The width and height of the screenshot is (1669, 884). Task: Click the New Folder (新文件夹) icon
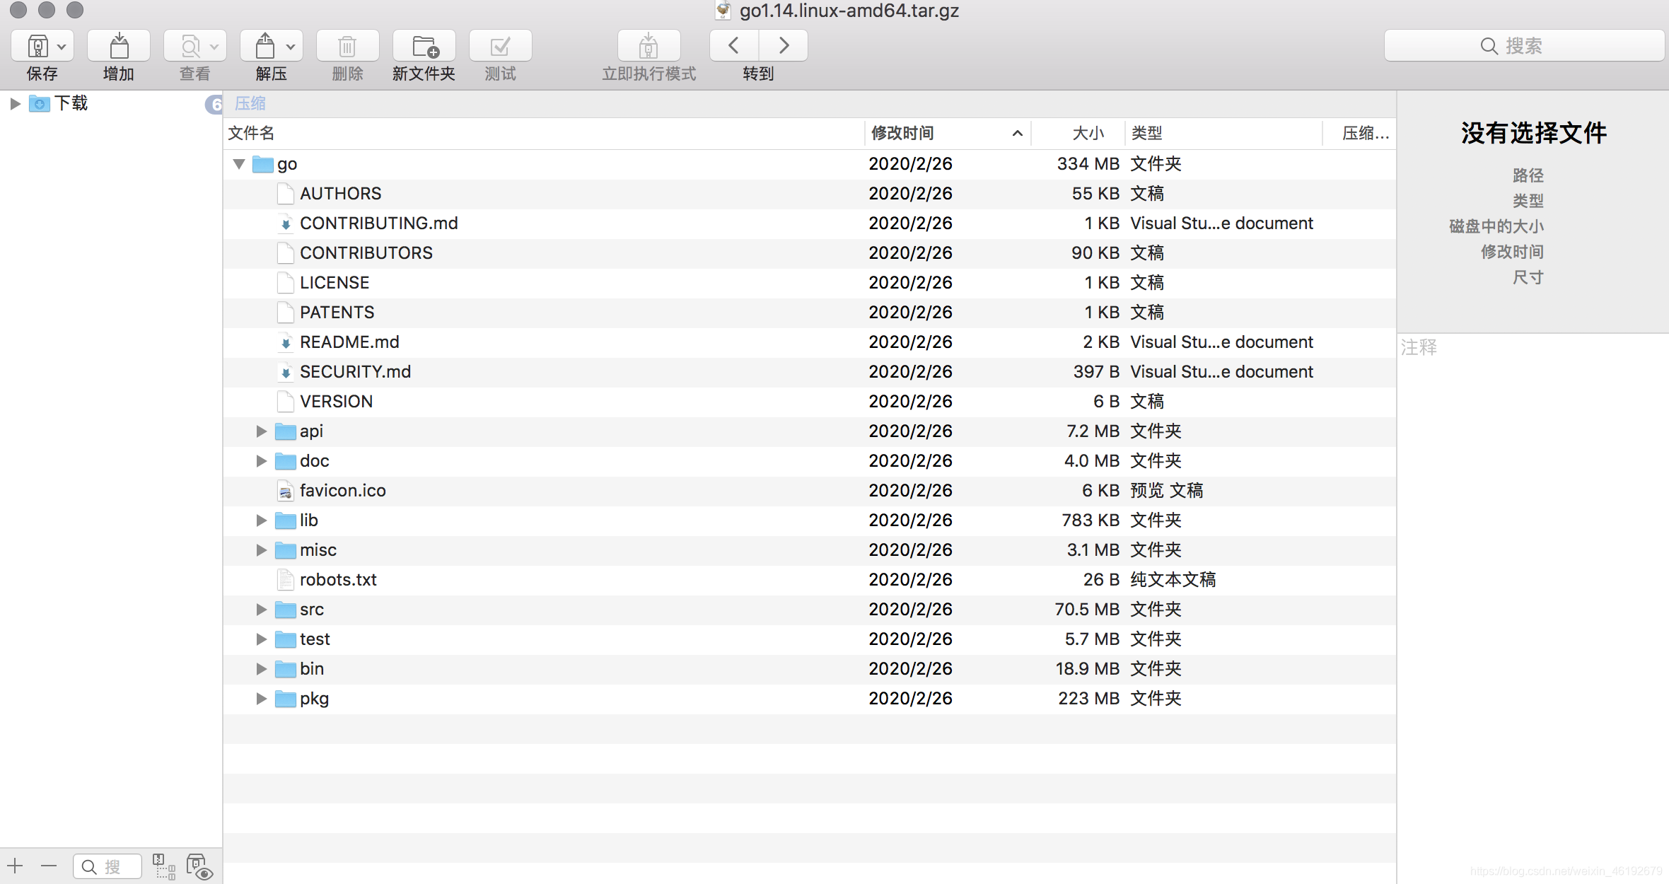(x=424, y=46)
